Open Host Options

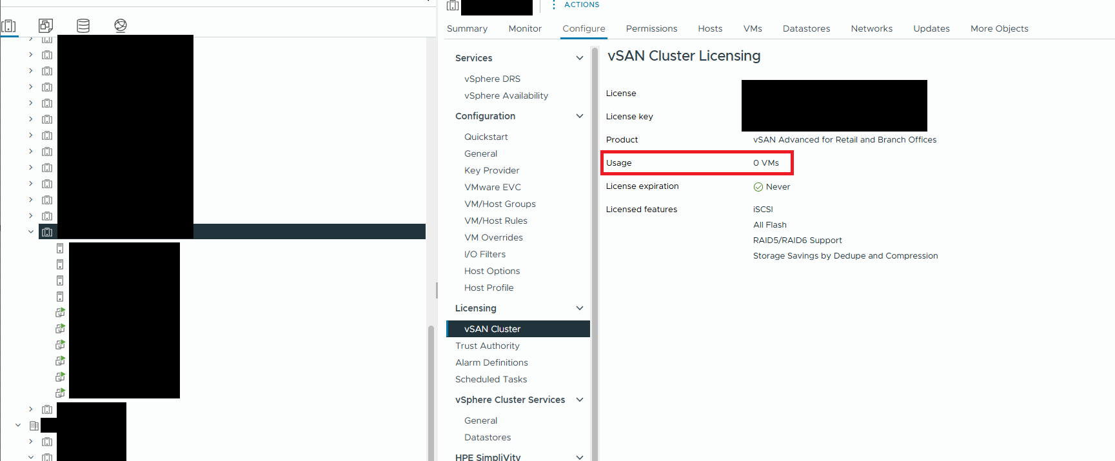tap(492, 271)
